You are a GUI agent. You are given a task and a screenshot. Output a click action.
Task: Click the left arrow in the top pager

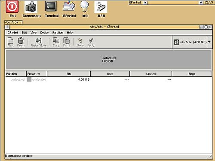(145, 3)
